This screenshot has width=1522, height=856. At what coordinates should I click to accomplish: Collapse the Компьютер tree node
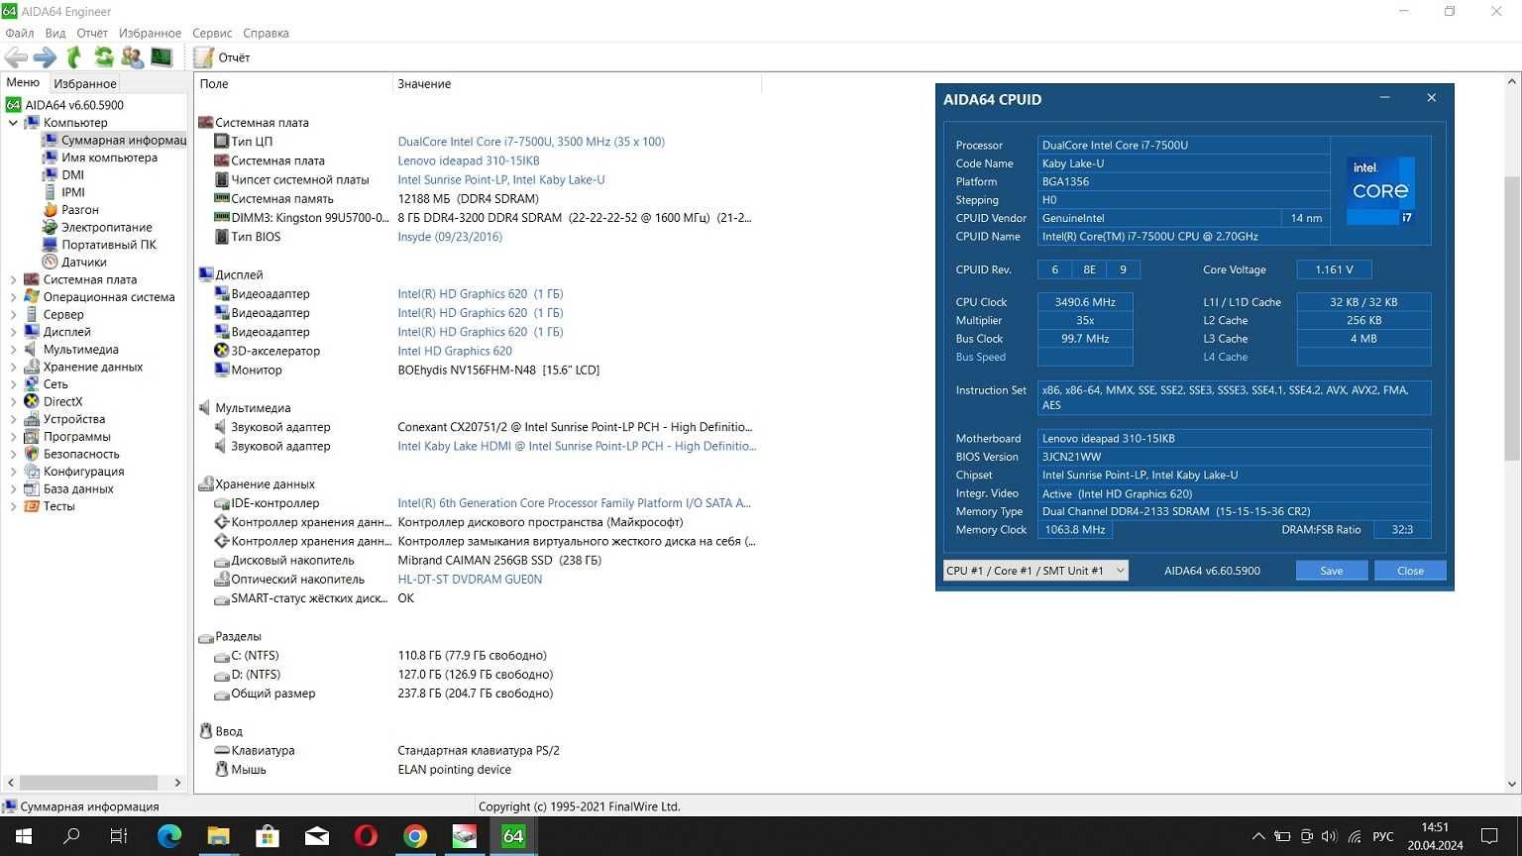coord(13,123)
